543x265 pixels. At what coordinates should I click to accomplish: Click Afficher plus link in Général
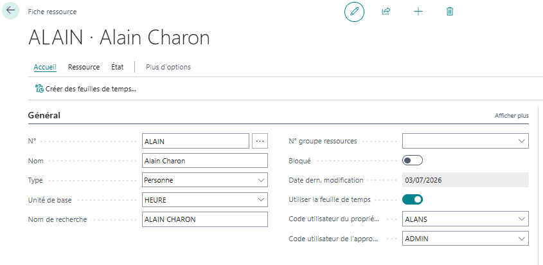512,116
